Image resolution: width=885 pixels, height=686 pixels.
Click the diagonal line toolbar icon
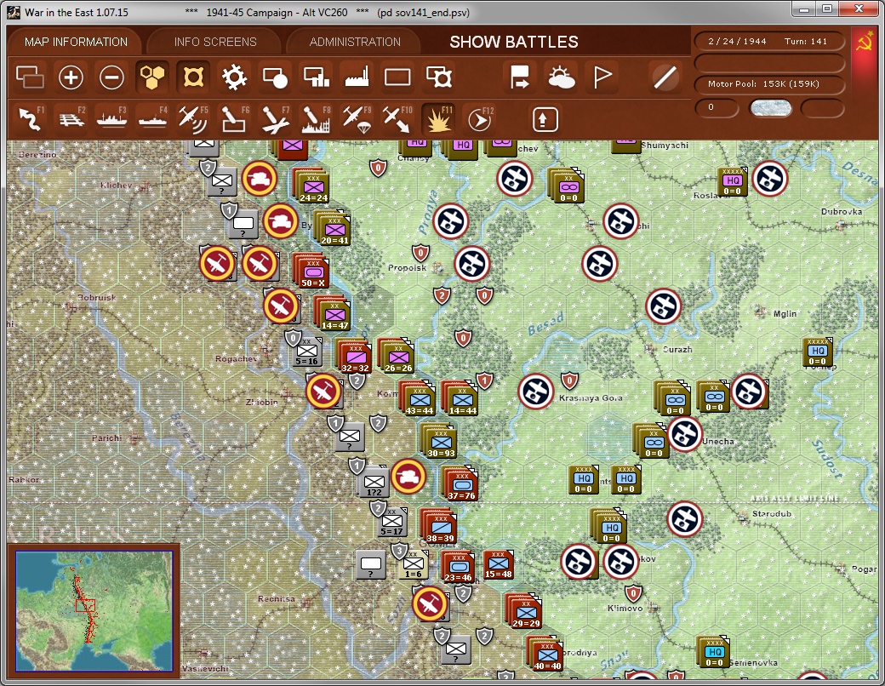pyautogui.click(x=665, y=77)
